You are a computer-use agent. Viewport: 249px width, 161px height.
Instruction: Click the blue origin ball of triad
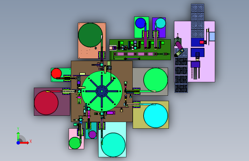pyautogui.click(x=18, y=143)
